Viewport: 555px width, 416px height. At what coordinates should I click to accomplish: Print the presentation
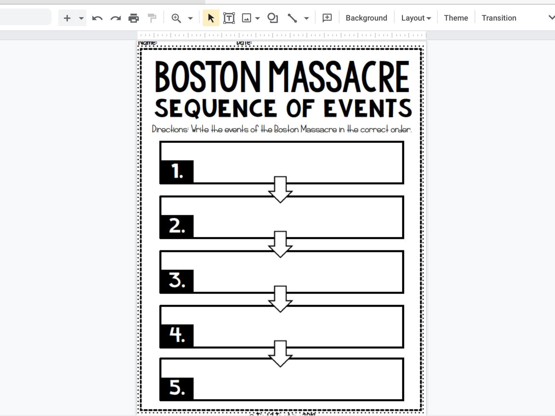tap(134, 18)
